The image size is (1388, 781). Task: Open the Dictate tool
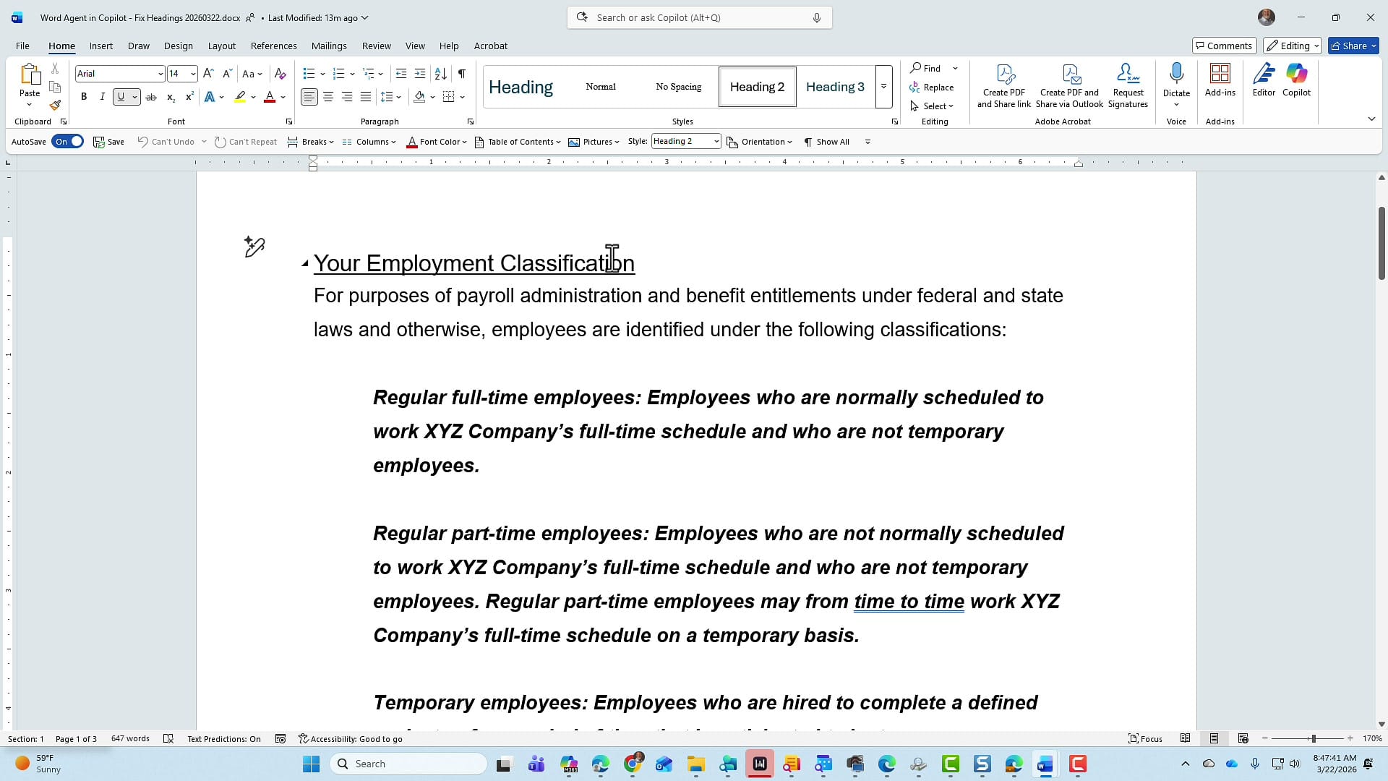pos(1175,80)
